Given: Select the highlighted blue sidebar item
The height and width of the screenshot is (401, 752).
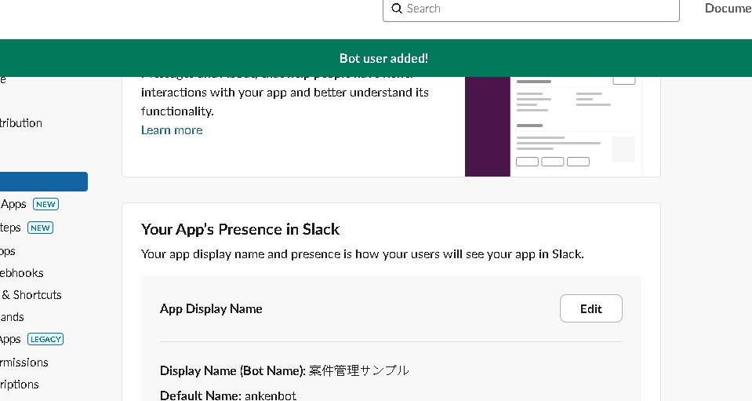Looking at the screenshot, I should tap(43, 182).
